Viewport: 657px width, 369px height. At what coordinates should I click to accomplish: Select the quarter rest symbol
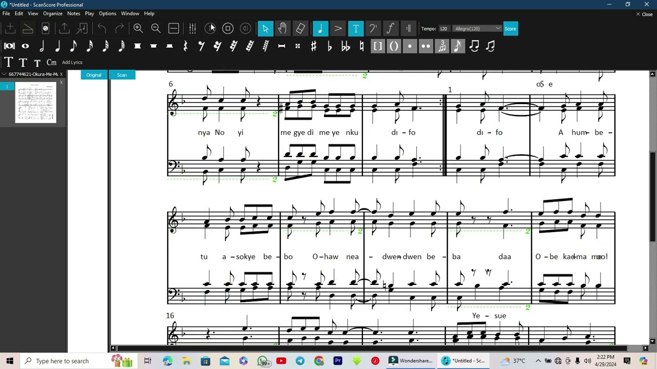coord(185,46)
